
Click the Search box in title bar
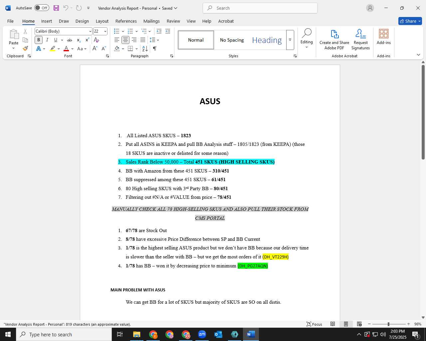point(260,8)
